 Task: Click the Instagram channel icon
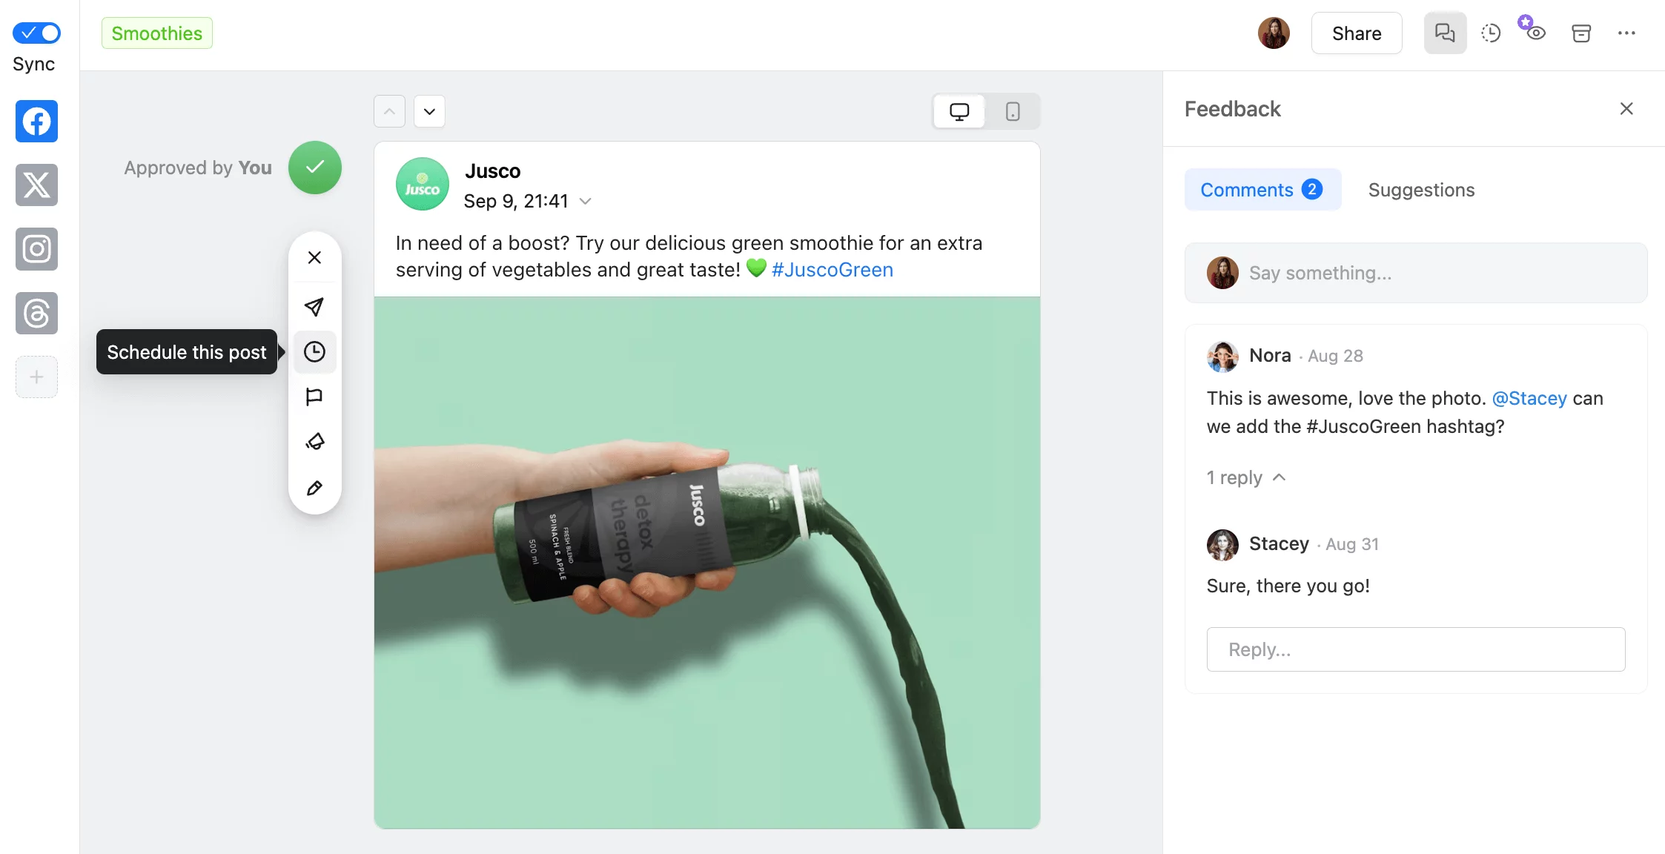37,248
